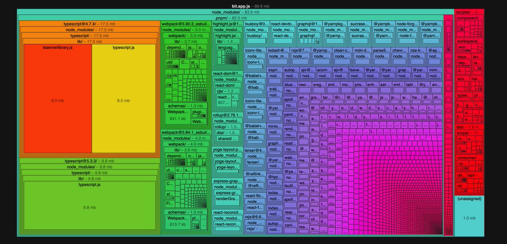Click the renderGra... file block
507x244 pixels.
click(227, 199)
